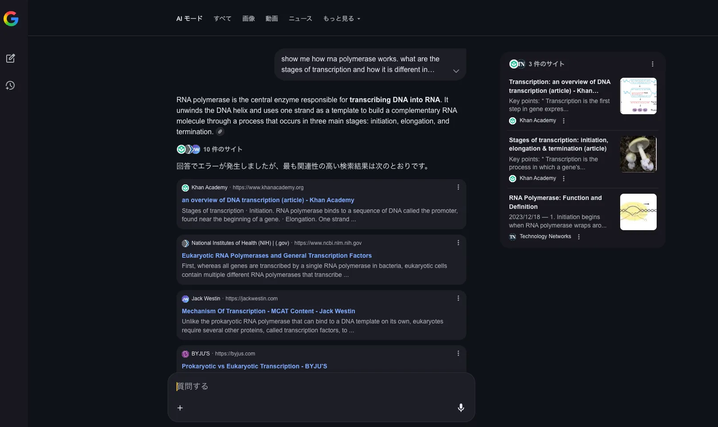Open Eukaryotic RNA Polymerases and General Transcription Factors
Screen dimensions: 718x427
[x=277, y=255]
